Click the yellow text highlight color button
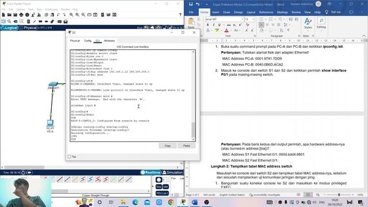 tap(217, 30)
